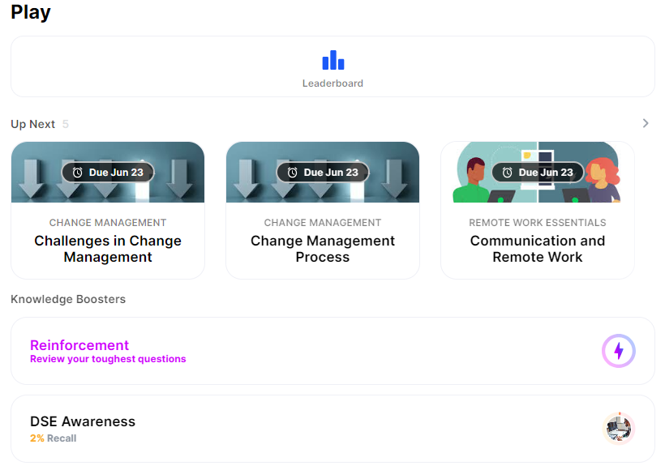Expand Up Next list with right chevron
The image size is (665, 470).
646,123
